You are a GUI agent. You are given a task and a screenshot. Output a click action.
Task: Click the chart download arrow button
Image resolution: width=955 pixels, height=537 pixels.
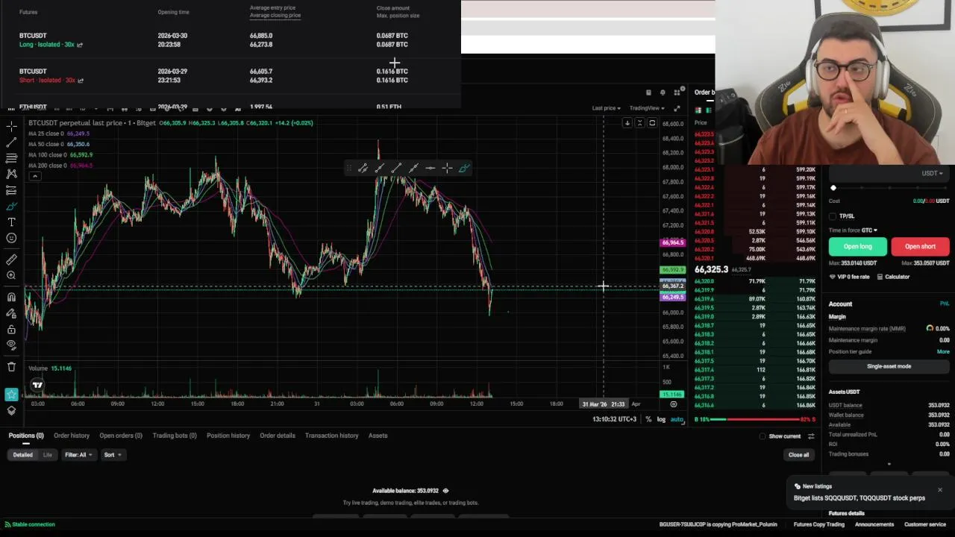[x=627, y=123]
